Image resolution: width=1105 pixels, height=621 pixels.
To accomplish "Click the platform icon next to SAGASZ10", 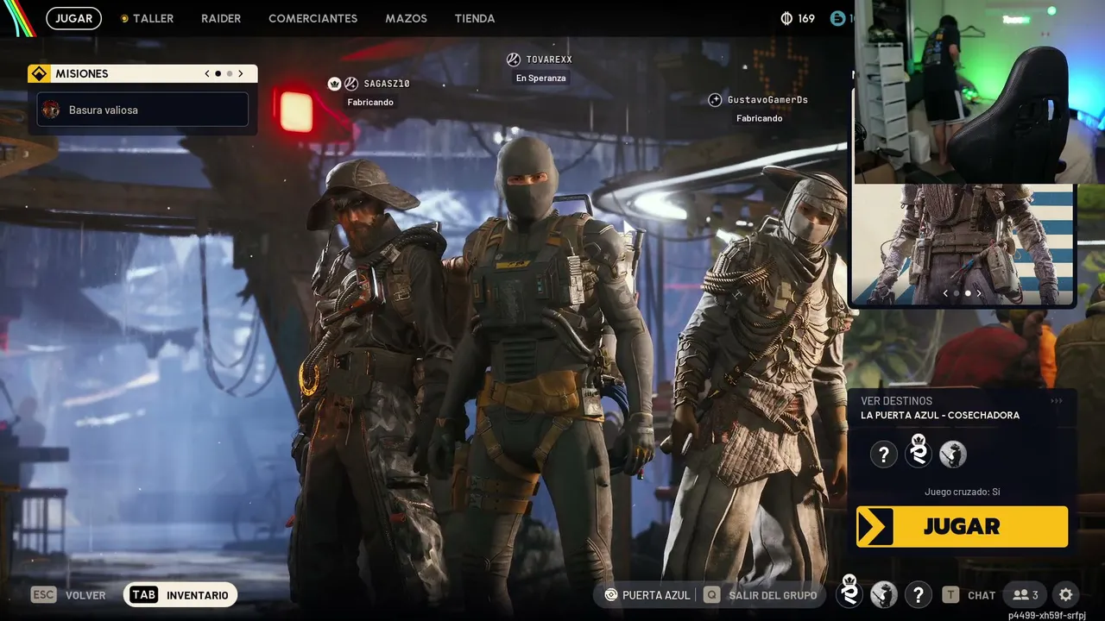I will pyautogui.click(x=351, y=84).
